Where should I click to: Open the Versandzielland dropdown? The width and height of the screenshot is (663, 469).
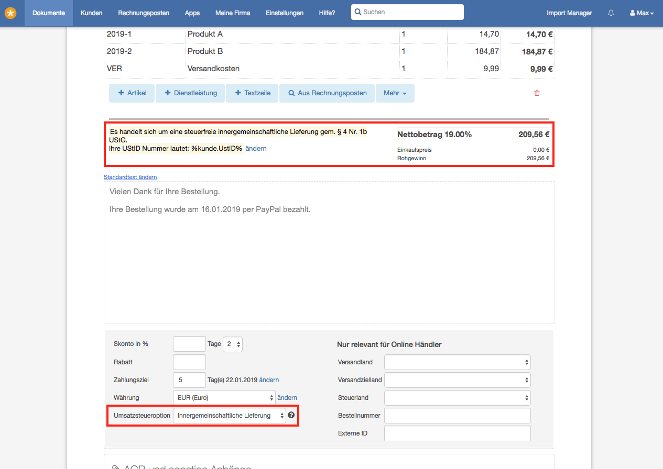coord(458,380)
